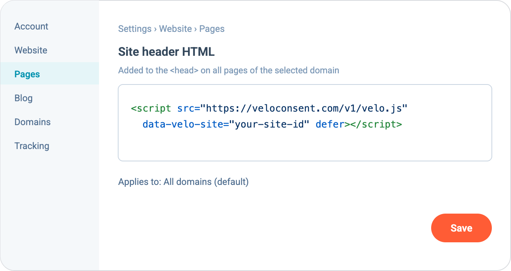Screen dimensions: 511x271
Task: Click the Pages breadcrumb
Action: pyautogui.click(x=212, y=29)
